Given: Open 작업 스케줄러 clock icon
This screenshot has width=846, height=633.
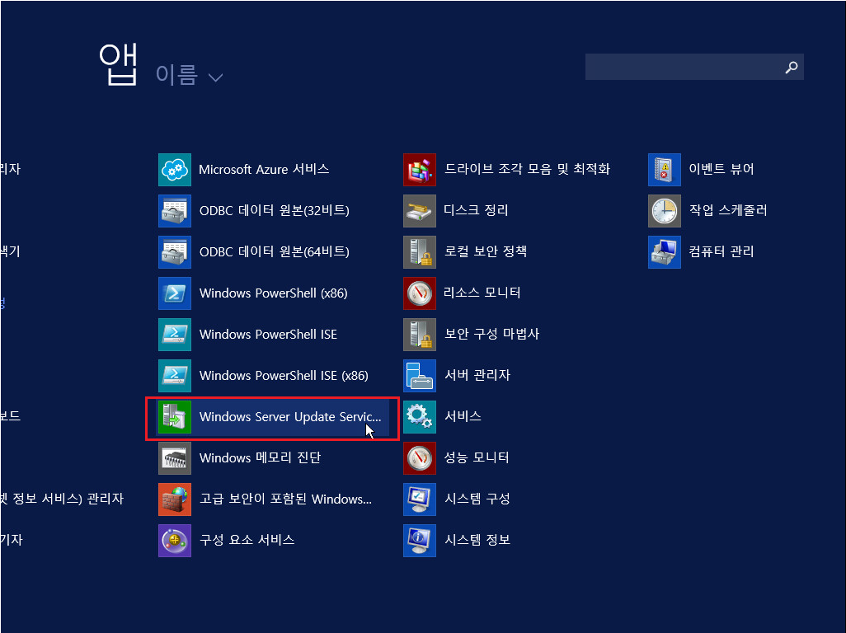Looking at the screenshot, I should click(x=664, y=211).
